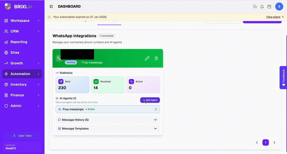Click the Active 0 statistics card

pyautogui.click(x=143, y=85)
